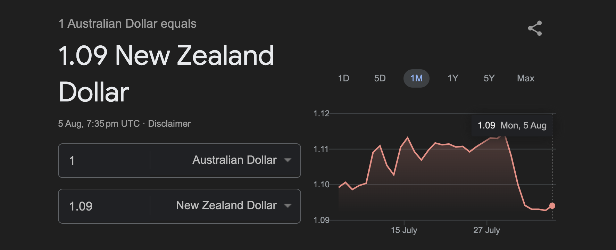Select the highlighted 1M range tab
The width and height of the screenshot is (616, 250).
[x=416, y=78]
